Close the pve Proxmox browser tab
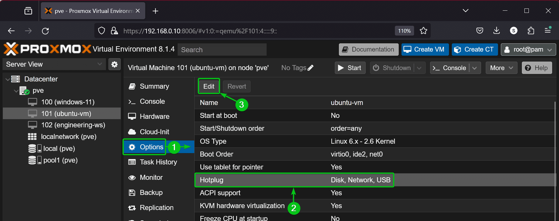The height and width of the screenshot is (221, 559). coord(138,11)
